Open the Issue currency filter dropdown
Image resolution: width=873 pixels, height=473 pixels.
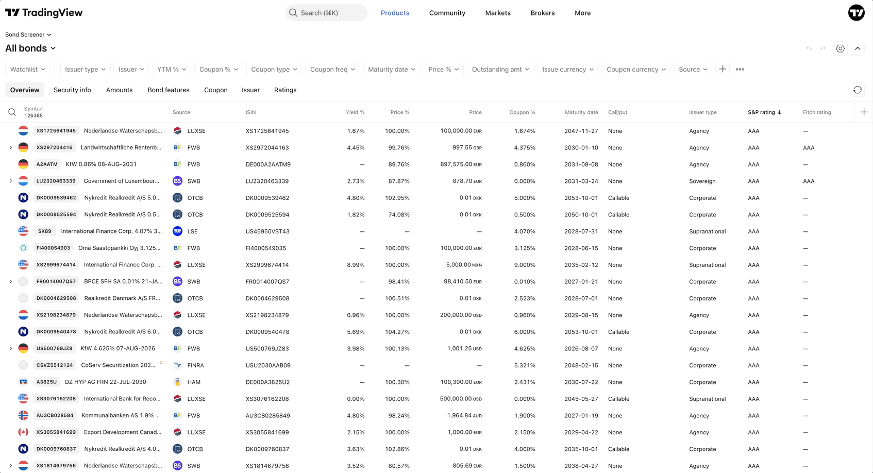pos(568,69)
